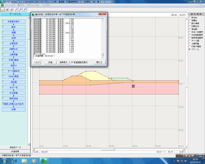Open 節点 data input step

pos(14,27)
